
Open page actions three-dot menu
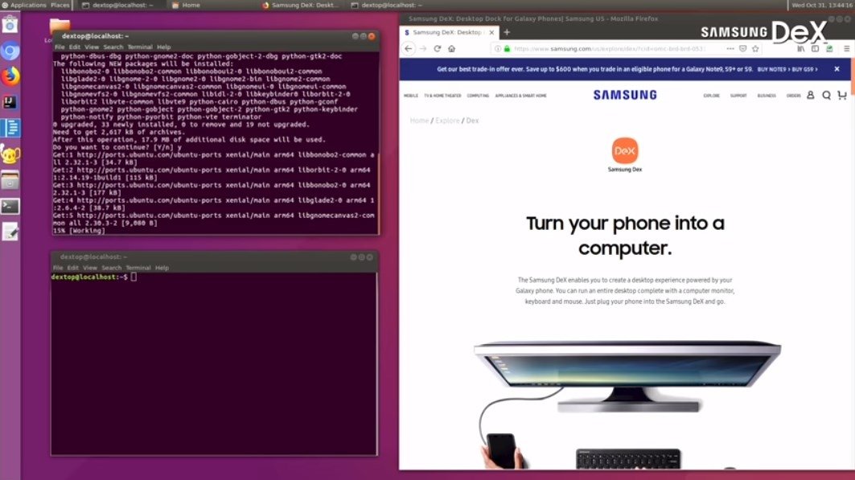coord(730,48)
